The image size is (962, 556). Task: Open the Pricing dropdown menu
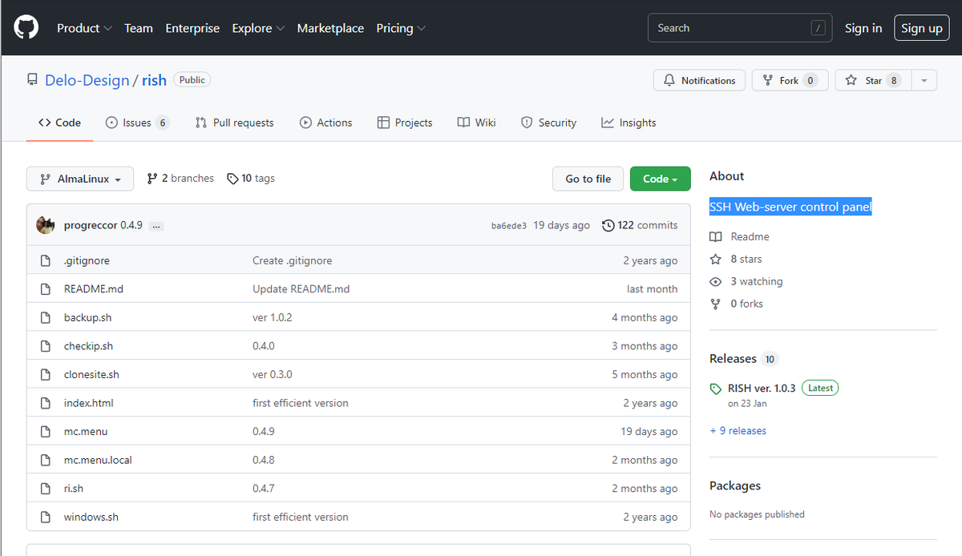[x=401, y=28]
